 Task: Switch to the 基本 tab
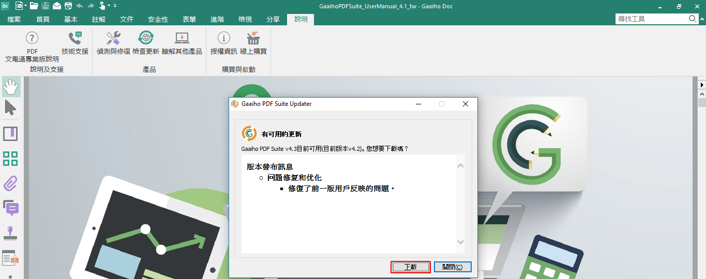point(71,19)
